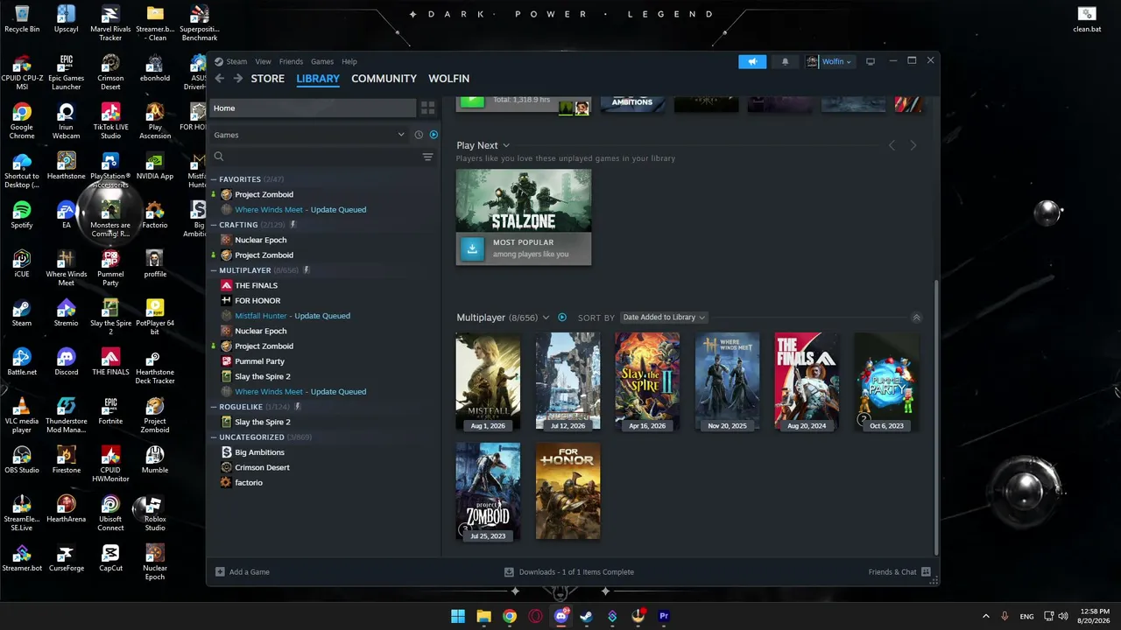Collapse the ROGUELIKE collection
The height and width of the screenshot is (630, 1121).
pos(214,407)
